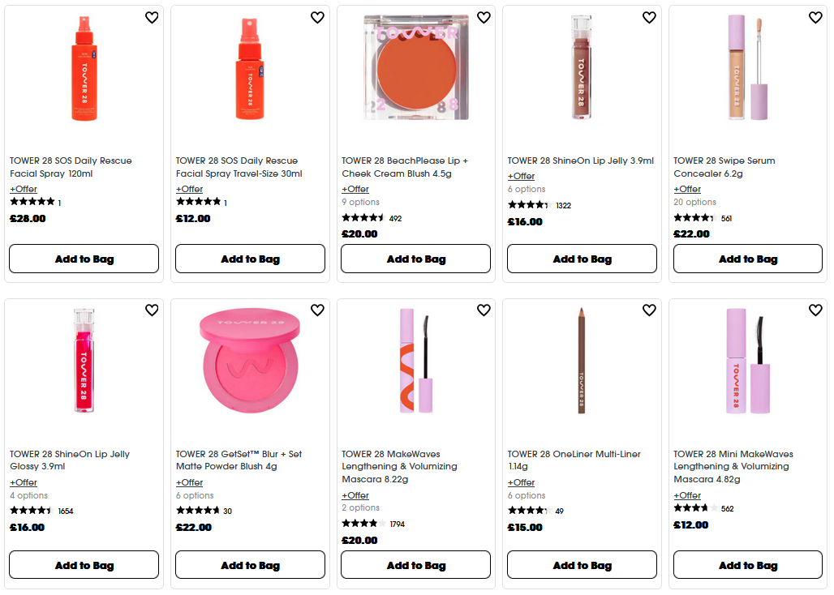Favorite the MakeWaves Lengthening Mascara 8.22g
Screen dimensions: 834x595
click(484, 310)
